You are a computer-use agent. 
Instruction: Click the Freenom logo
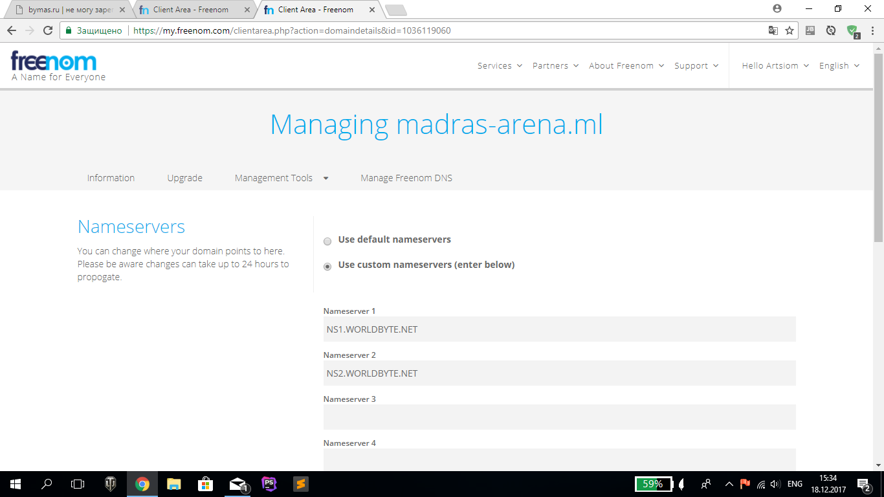(x=54, y=62)
